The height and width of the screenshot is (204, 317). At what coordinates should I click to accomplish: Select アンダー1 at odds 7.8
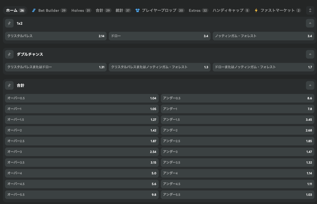point(237,109)
